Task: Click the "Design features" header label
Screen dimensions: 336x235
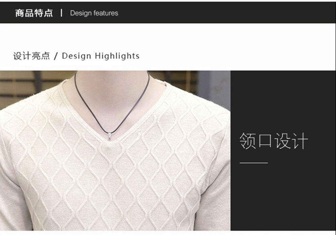Action: 94,13
